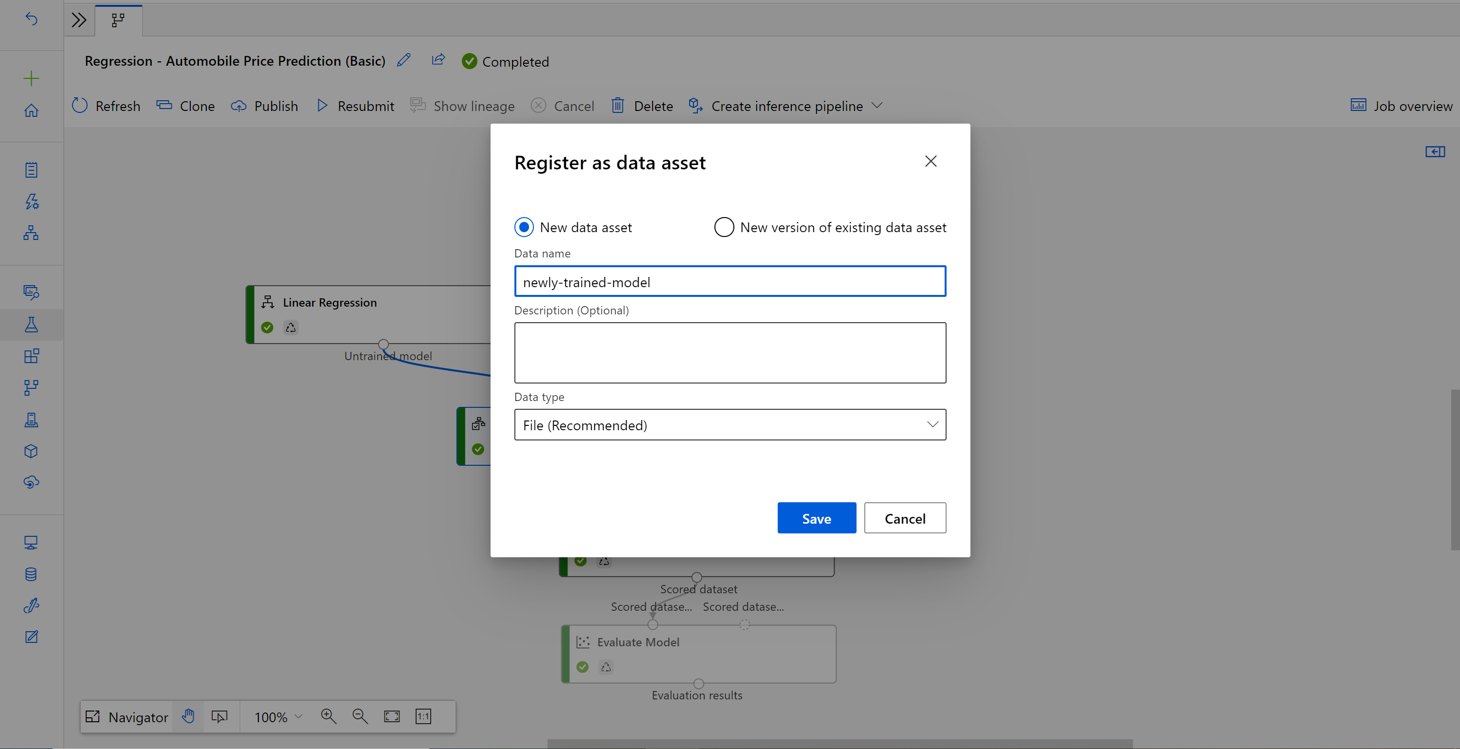Select New data asset radio button
This screenshot has width=1460, height=749.
524,226
